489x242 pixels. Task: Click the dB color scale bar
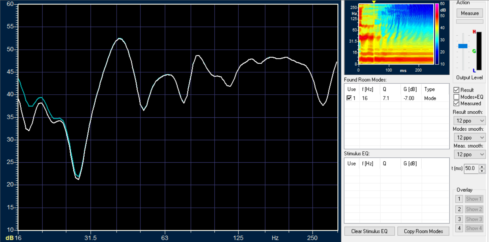(437, 34)
